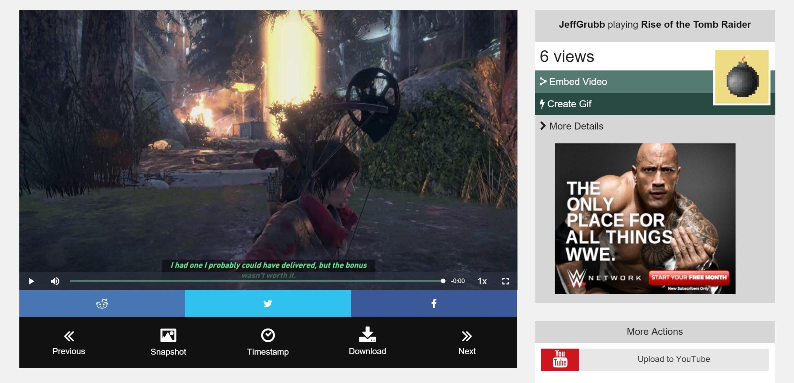
Task: Mute the video volume
Action: [55, 281]
